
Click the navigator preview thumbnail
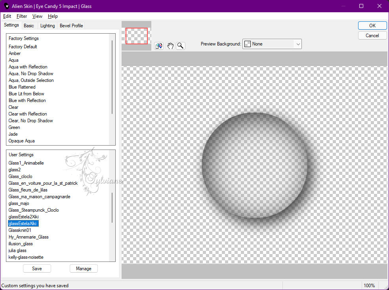pyautogui.click(x=137, y=36)
